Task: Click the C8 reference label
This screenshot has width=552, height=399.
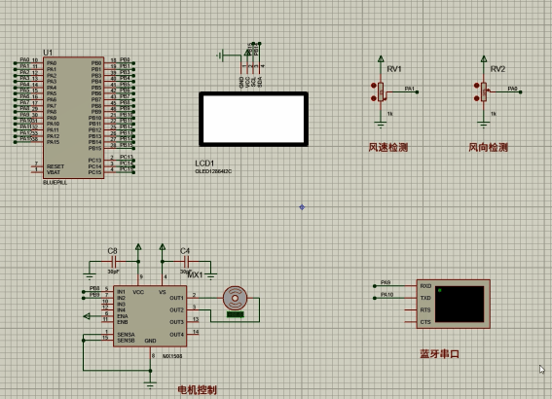Action: point(112,251)
